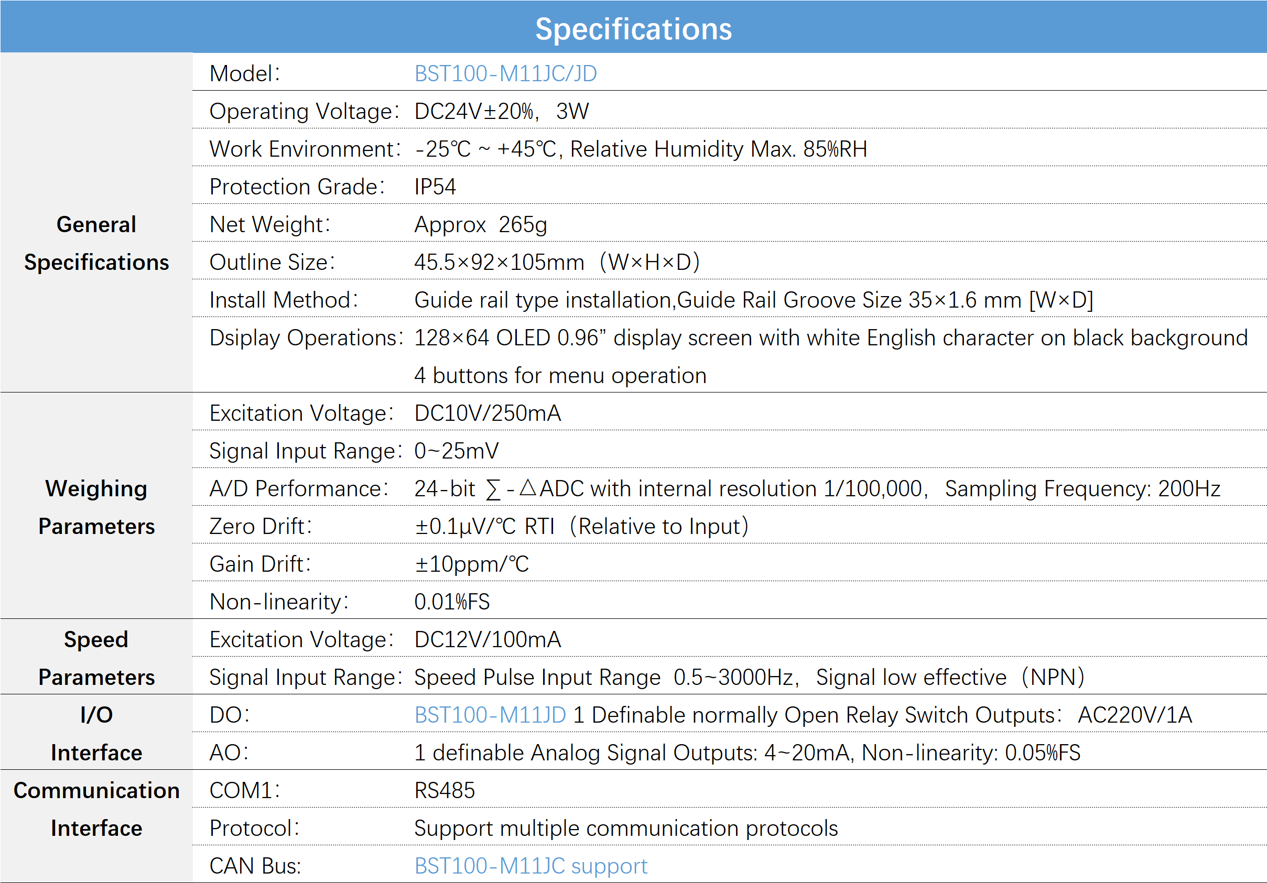Click the Excitation Voltage label in Speed Parameters
Viewport: 1267px width, 883px height.
coord(302,640)
